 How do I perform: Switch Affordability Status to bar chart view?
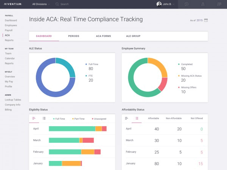click(x=126, y=118)
